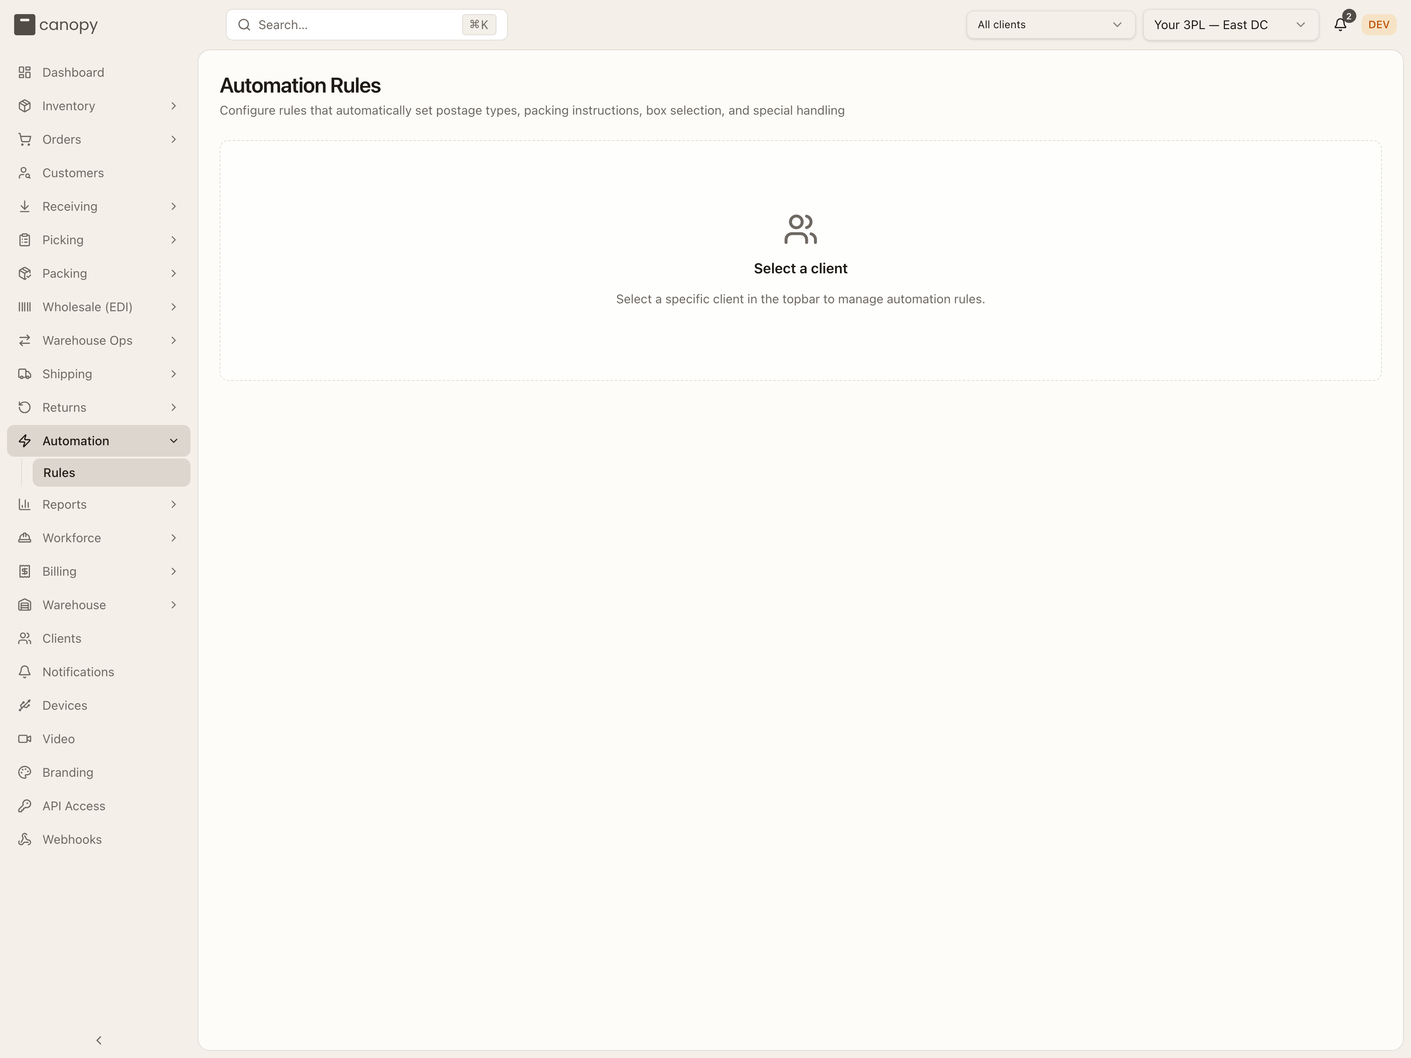Click the large people icon above Select a client
This screenshot has height=1058, width=1411.
pos(801,229)
